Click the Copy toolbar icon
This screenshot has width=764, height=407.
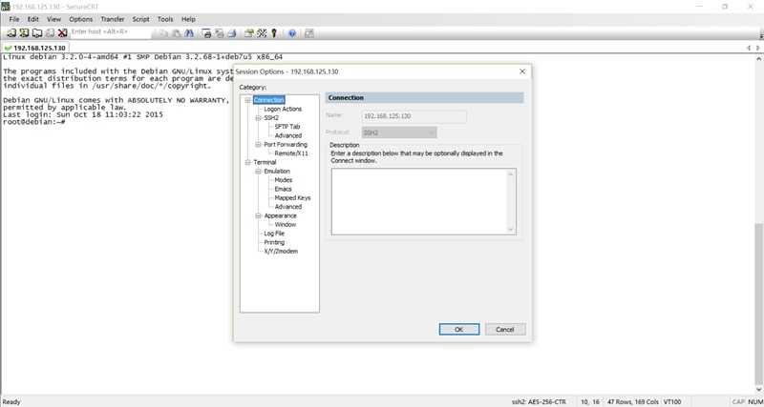(163, 33)
